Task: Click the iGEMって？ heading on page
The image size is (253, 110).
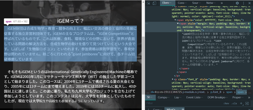Action: pos(70,21)
